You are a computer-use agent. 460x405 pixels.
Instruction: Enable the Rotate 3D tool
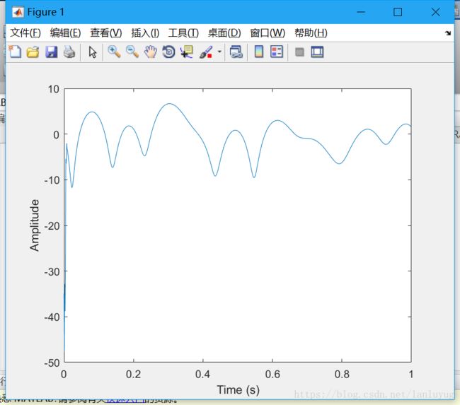[x=168, y=52]
